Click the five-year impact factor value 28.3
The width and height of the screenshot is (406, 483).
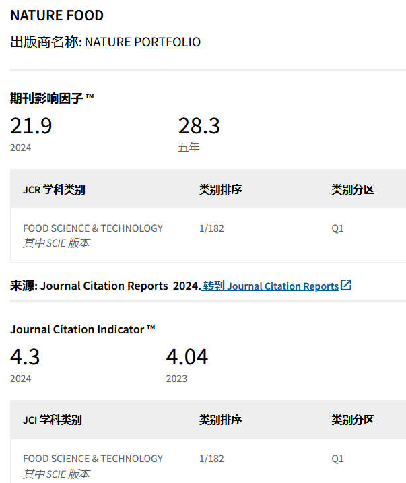tap(199, 126)
